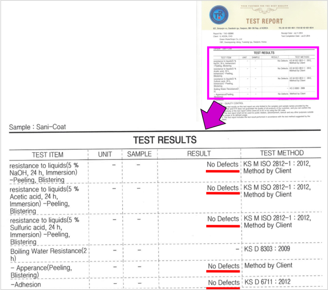Click the 'KS D 8303 : 2009' test method

[267, 249]
